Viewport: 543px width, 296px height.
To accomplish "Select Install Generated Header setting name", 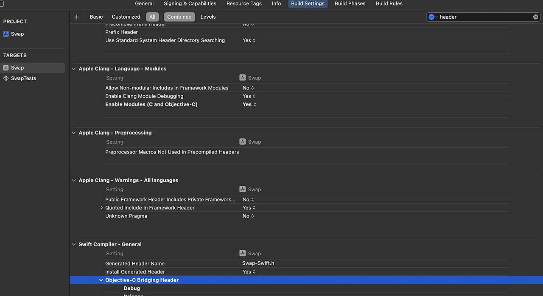I will pos(135,272).
